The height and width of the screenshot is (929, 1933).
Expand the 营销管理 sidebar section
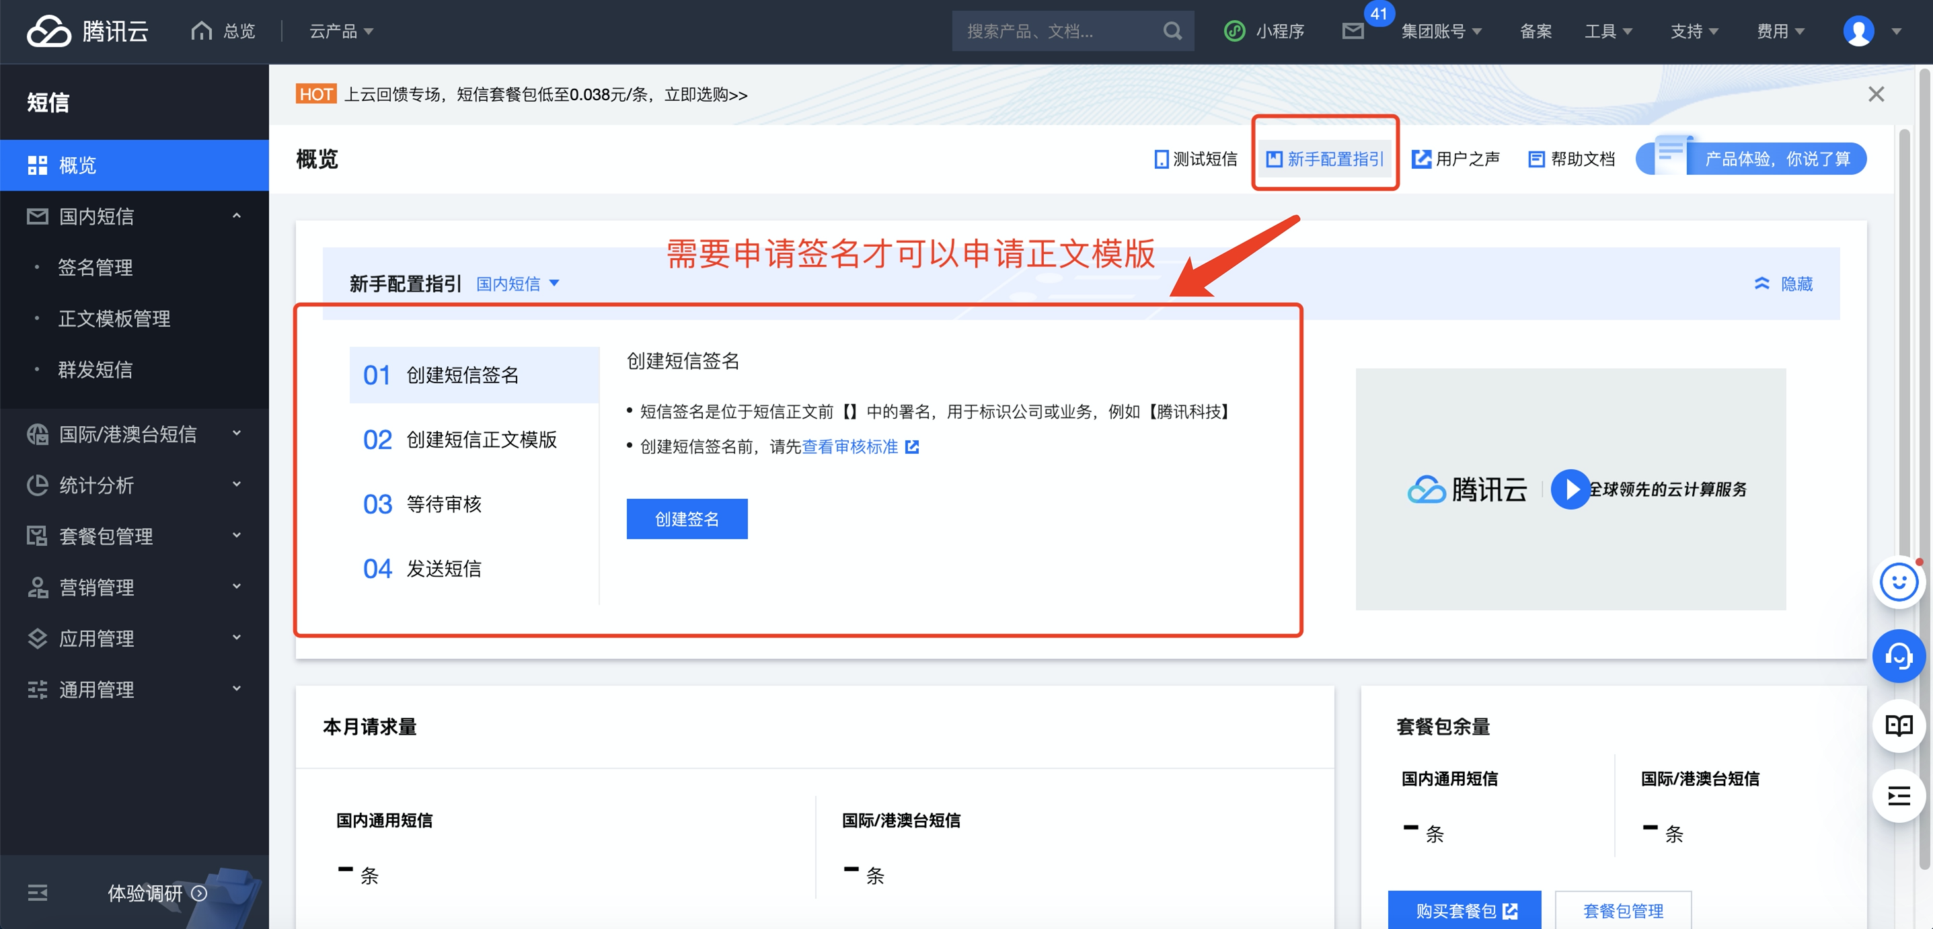tap(237, 586)
